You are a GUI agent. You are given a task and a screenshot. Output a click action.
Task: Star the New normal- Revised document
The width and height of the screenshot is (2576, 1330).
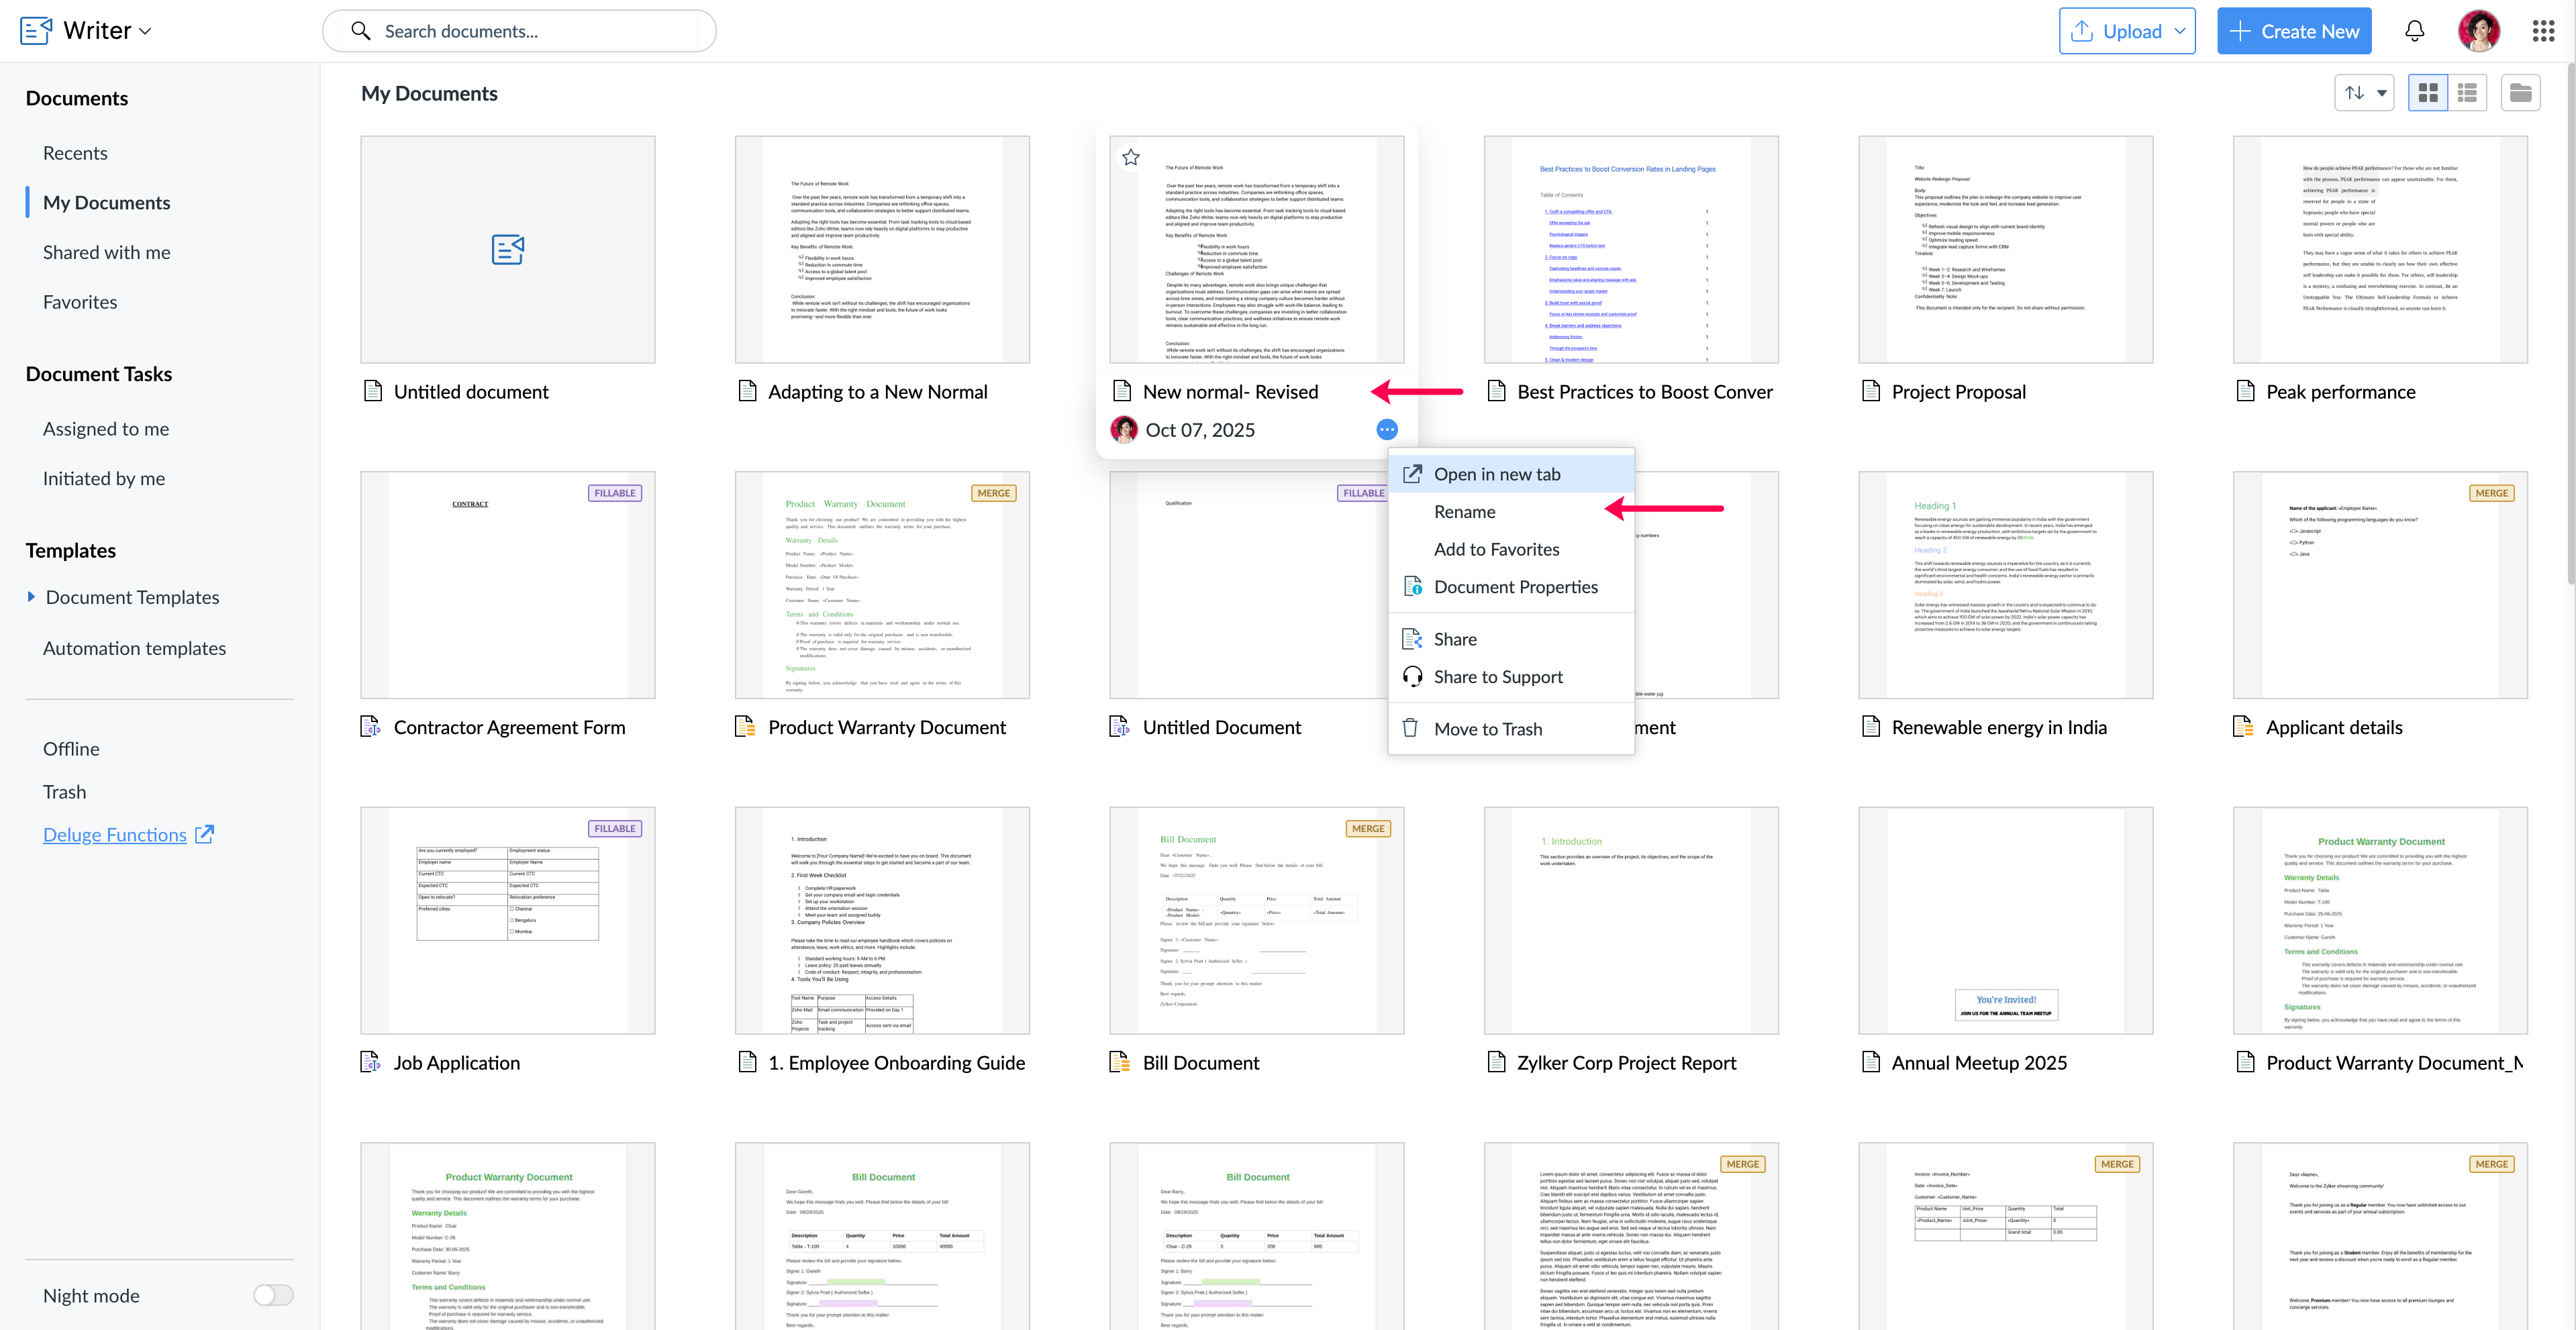point(1131,157)
